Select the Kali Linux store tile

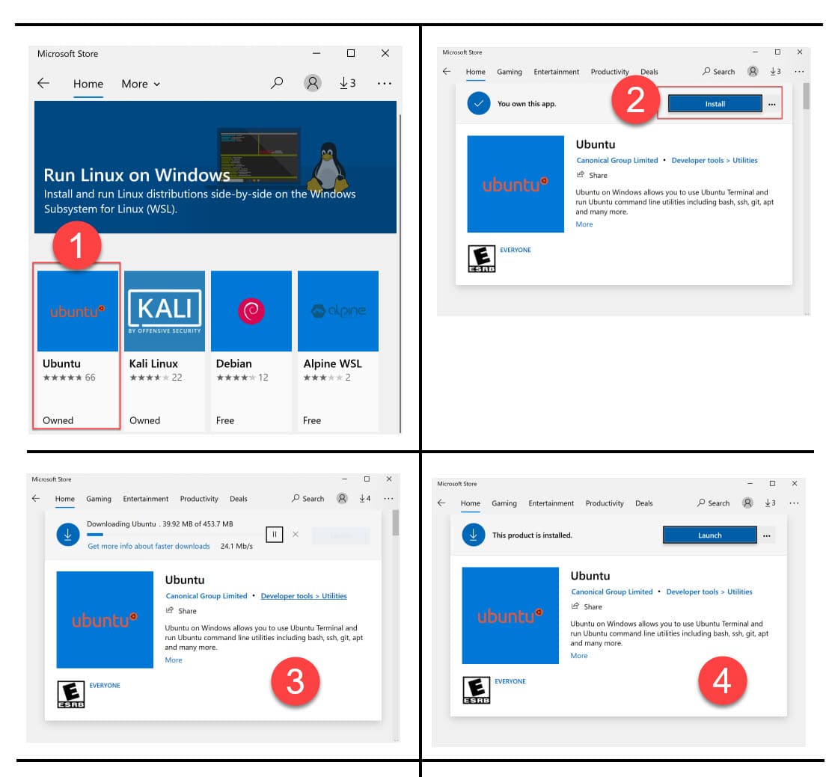click(164, 311)
